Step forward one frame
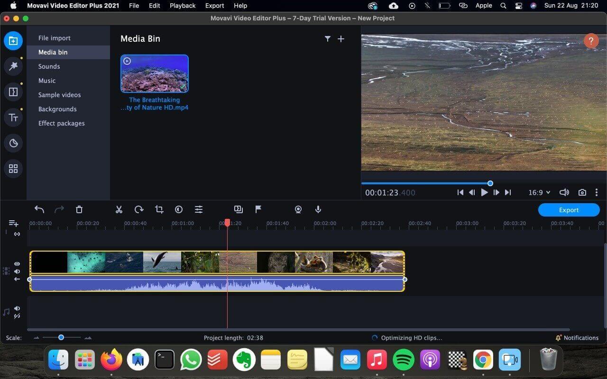 (496, 192)
